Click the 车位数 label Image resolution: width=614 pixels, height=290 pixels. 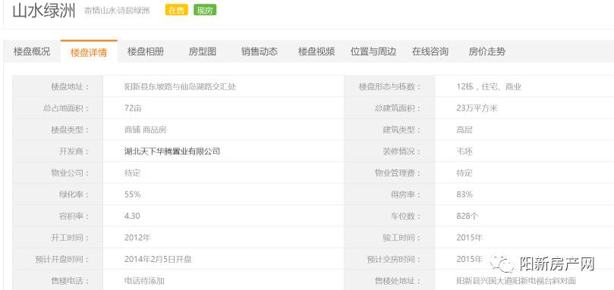tap(406, 216)
